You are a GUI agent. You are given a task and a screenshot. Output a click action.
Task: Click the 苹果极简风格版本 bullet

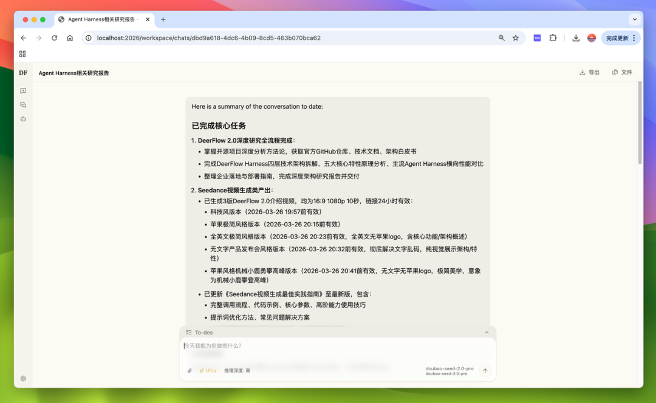coord(276,225)
